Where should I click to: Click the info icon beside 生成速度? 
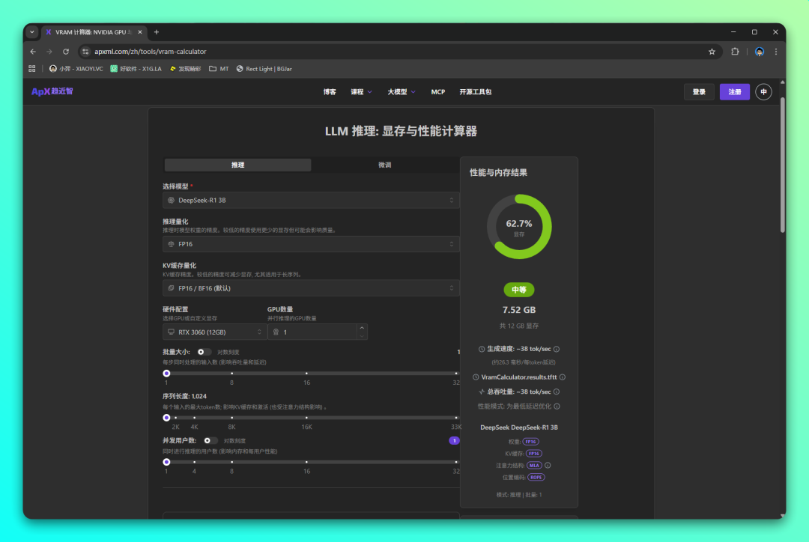click(x=557, y=349)
